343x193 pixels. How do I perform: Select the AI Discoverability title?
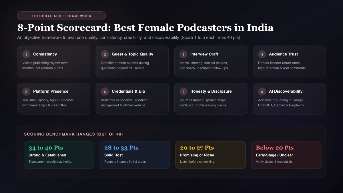[x=286, y=91]
